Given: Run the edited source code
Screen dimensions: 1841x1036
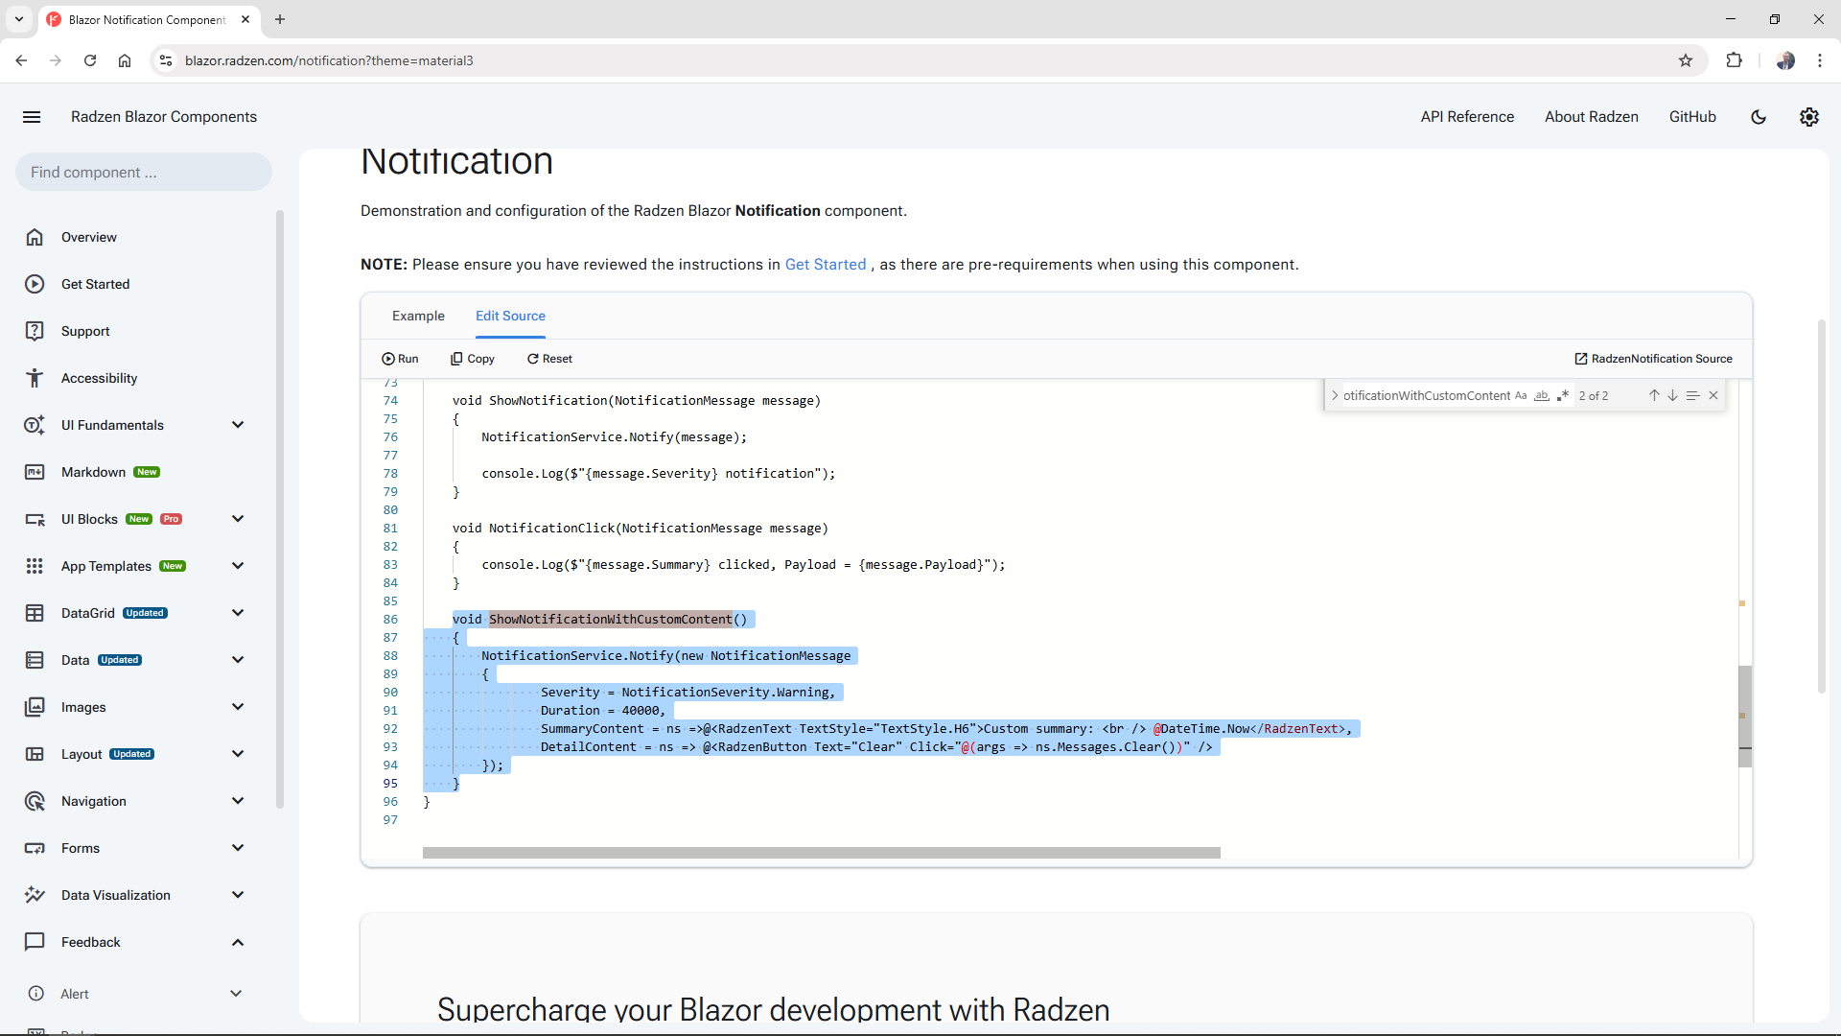Looking at the screenshot, I should pyautogui.click(x=400, y=359).
